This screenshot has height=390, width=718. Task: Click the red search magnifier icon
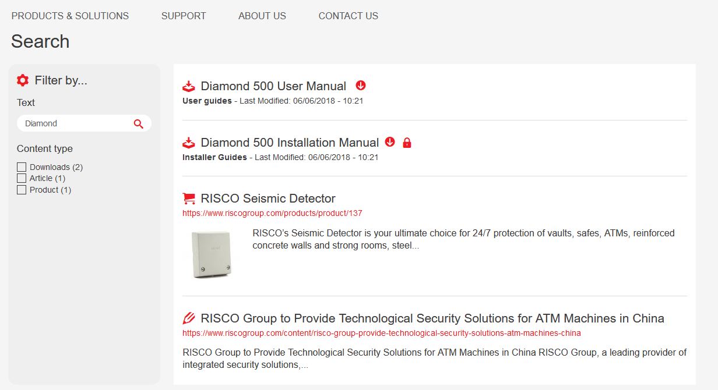[138, 123]
